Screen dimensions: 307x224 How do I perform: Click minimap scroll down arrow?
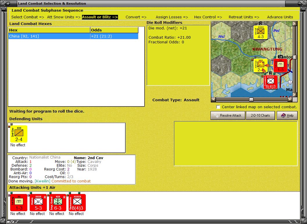click(x=295, y=95)
